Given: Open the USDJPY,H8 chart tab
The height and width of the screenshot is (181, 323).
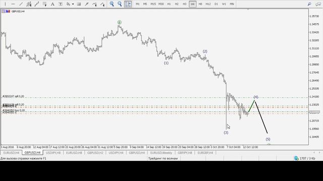Looking at the screenshot, I should 53,153.
